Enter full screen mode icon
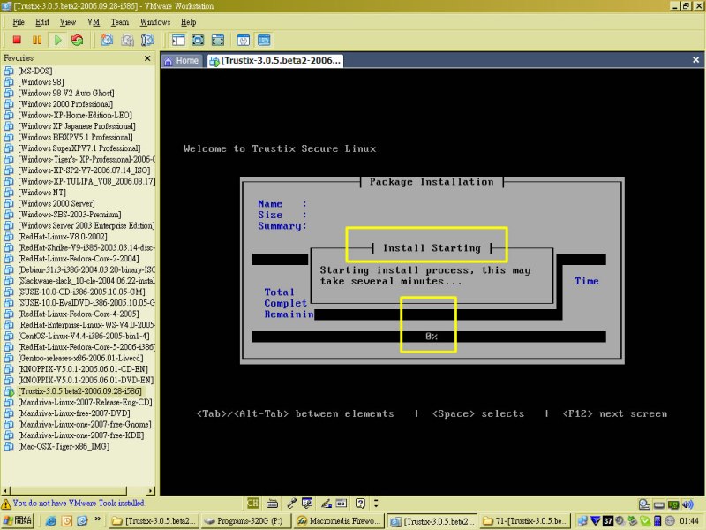 [x=218, y=40]
